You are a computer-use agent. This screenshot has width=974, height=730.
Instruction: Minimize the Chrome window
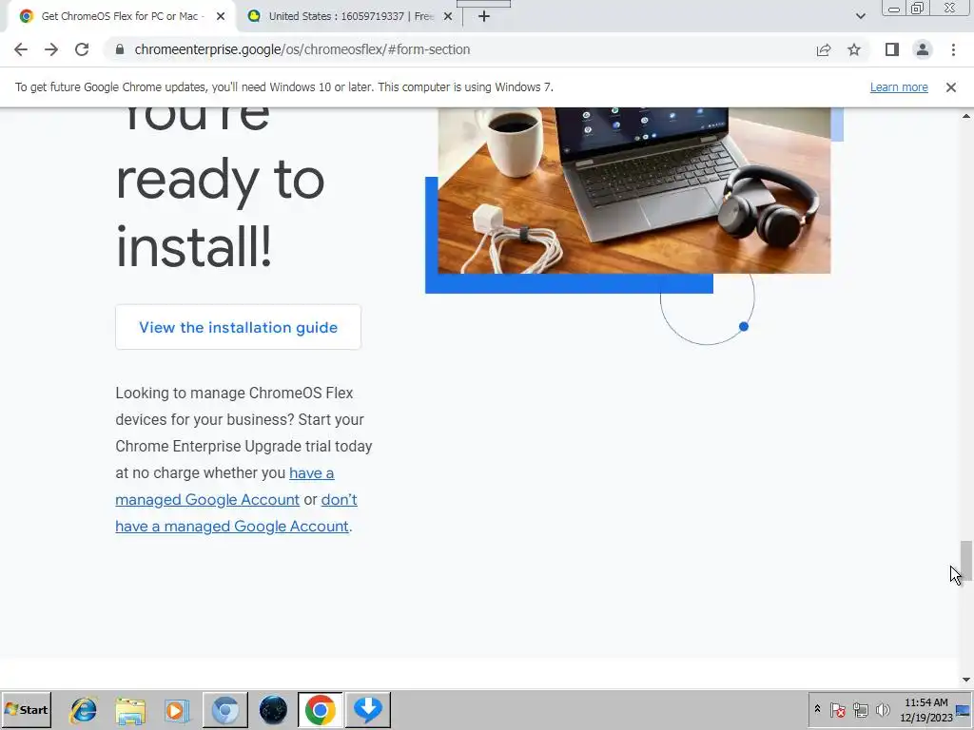[x=894, y=8]
